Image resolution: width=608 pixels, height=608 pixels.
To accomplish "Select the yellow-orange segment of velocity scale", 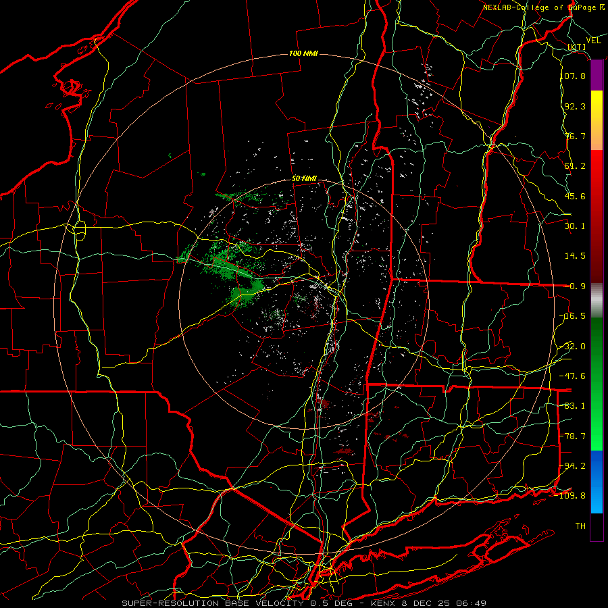I will [x=597, y=120].
